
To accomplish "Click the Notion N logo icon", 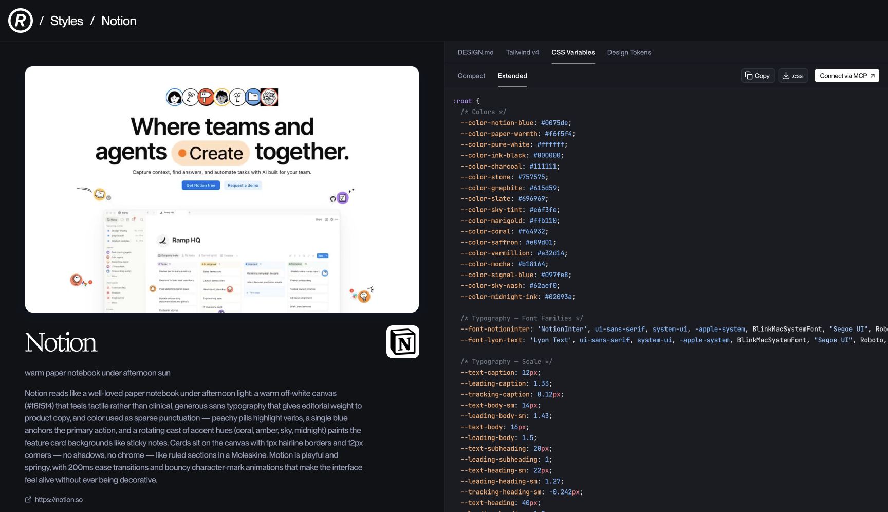I will pos(403,342).
